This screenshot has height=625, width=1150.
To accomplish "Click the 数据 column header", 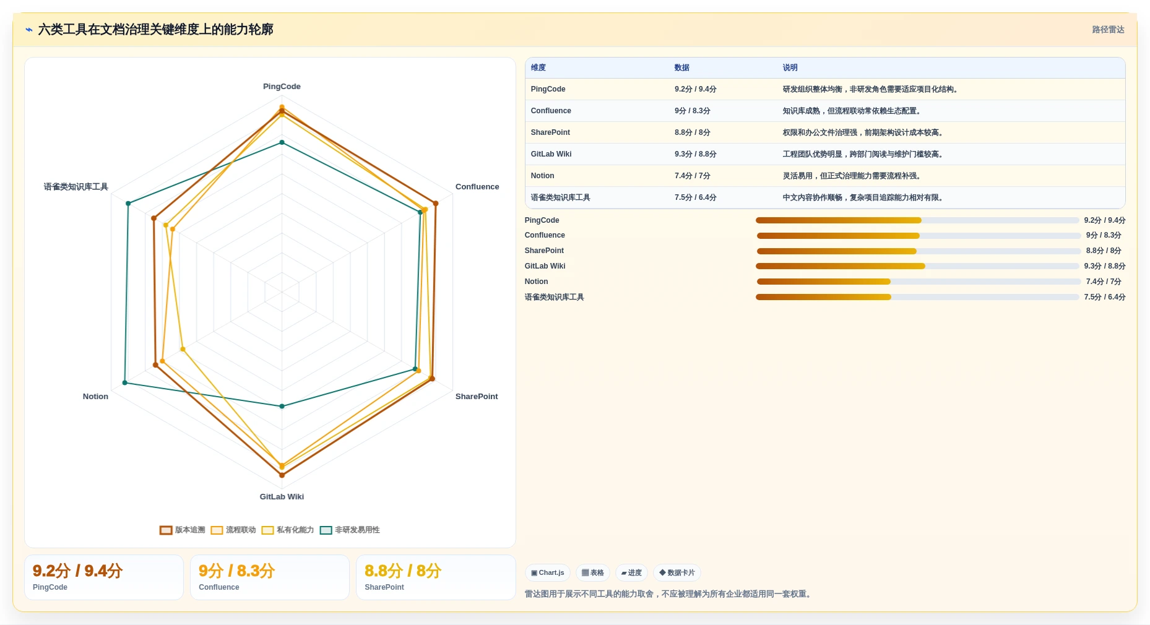I will pyautogui.click(x=682, y=68).
